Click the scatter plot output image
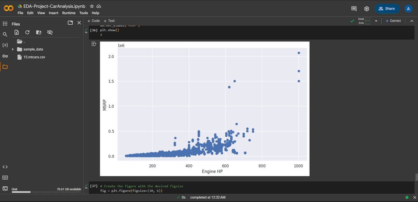The width and height of the screenshot is (418, 202). [x=204, y=109]
